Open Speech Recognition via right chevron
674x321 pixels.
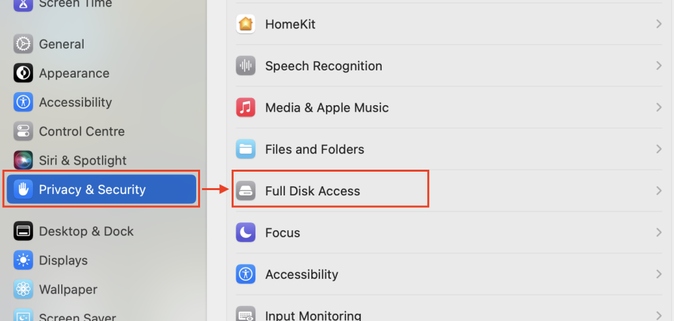(x=658, y=66)
